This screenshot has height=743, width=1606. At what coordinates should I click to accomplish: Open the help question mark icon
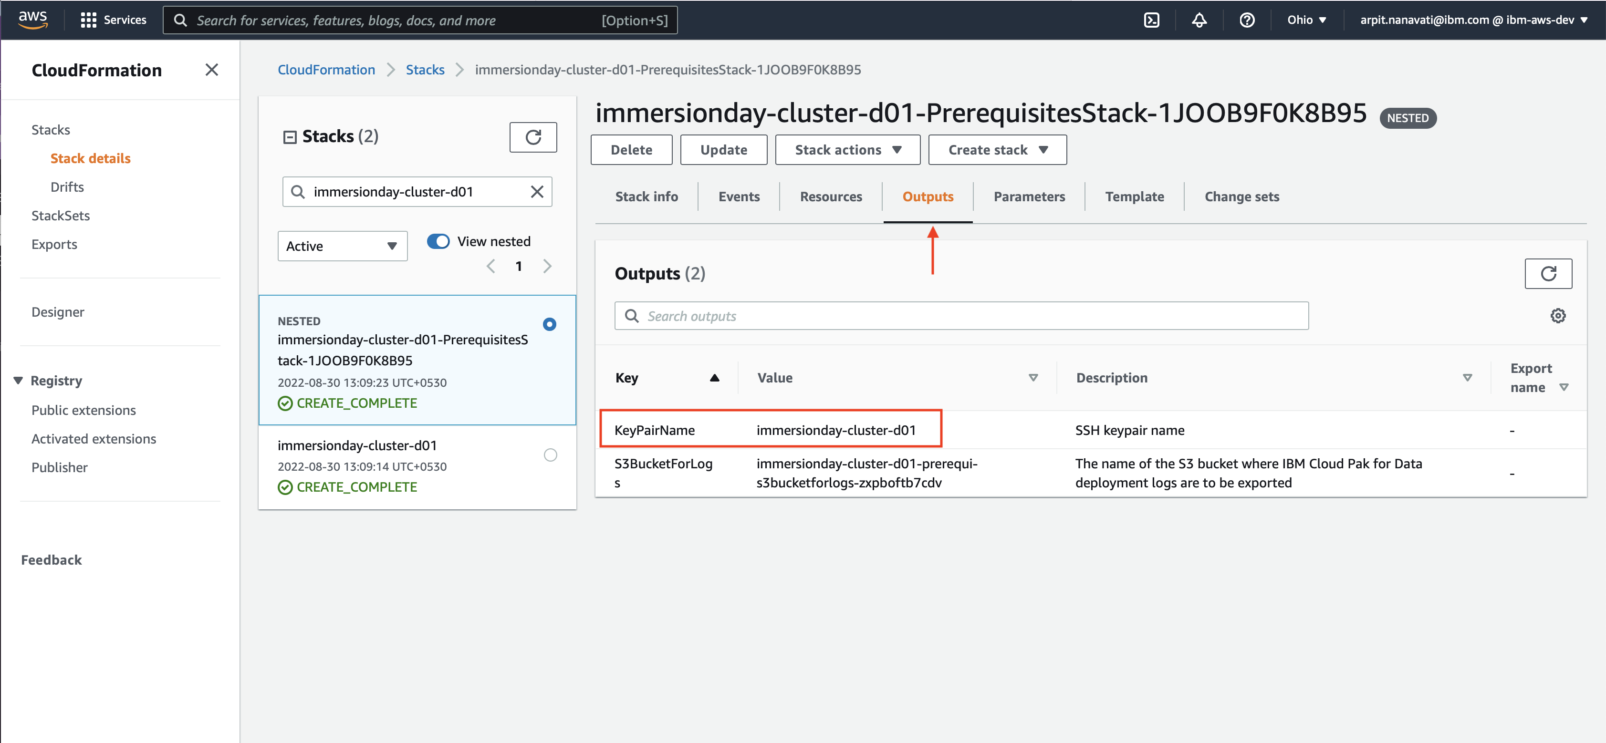click(1247, 20)
